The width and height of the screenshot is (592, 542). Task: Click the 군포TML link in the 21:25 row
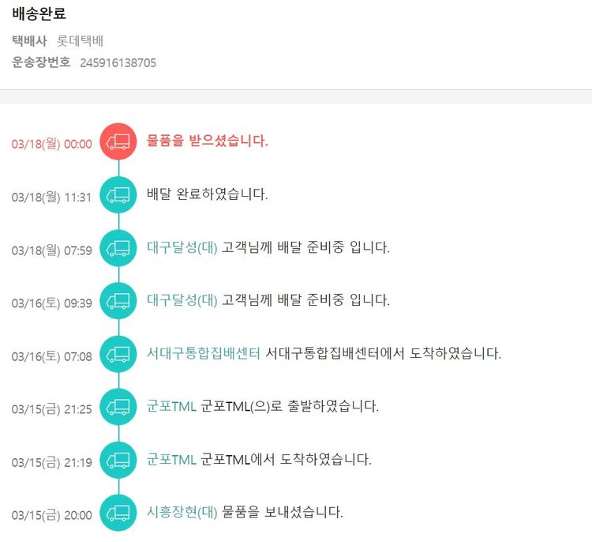pos(171,408)
